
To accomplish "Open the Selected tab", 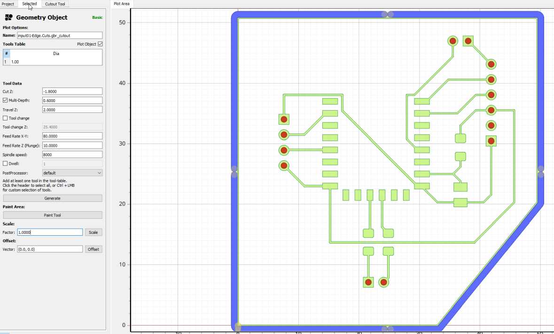I will tap(29, 4).
